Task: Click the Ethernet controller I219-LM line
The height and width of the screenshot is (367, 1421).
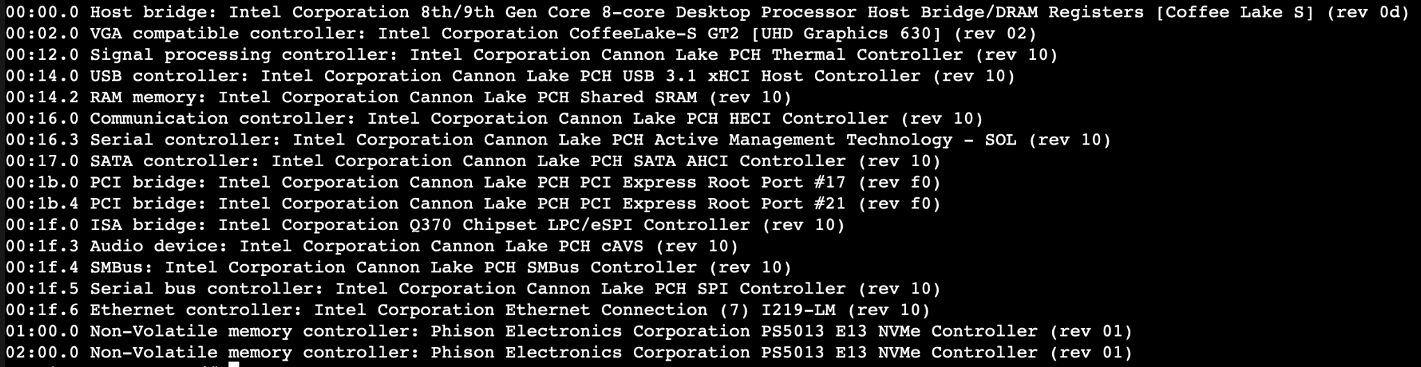Action: click(468, 310)
